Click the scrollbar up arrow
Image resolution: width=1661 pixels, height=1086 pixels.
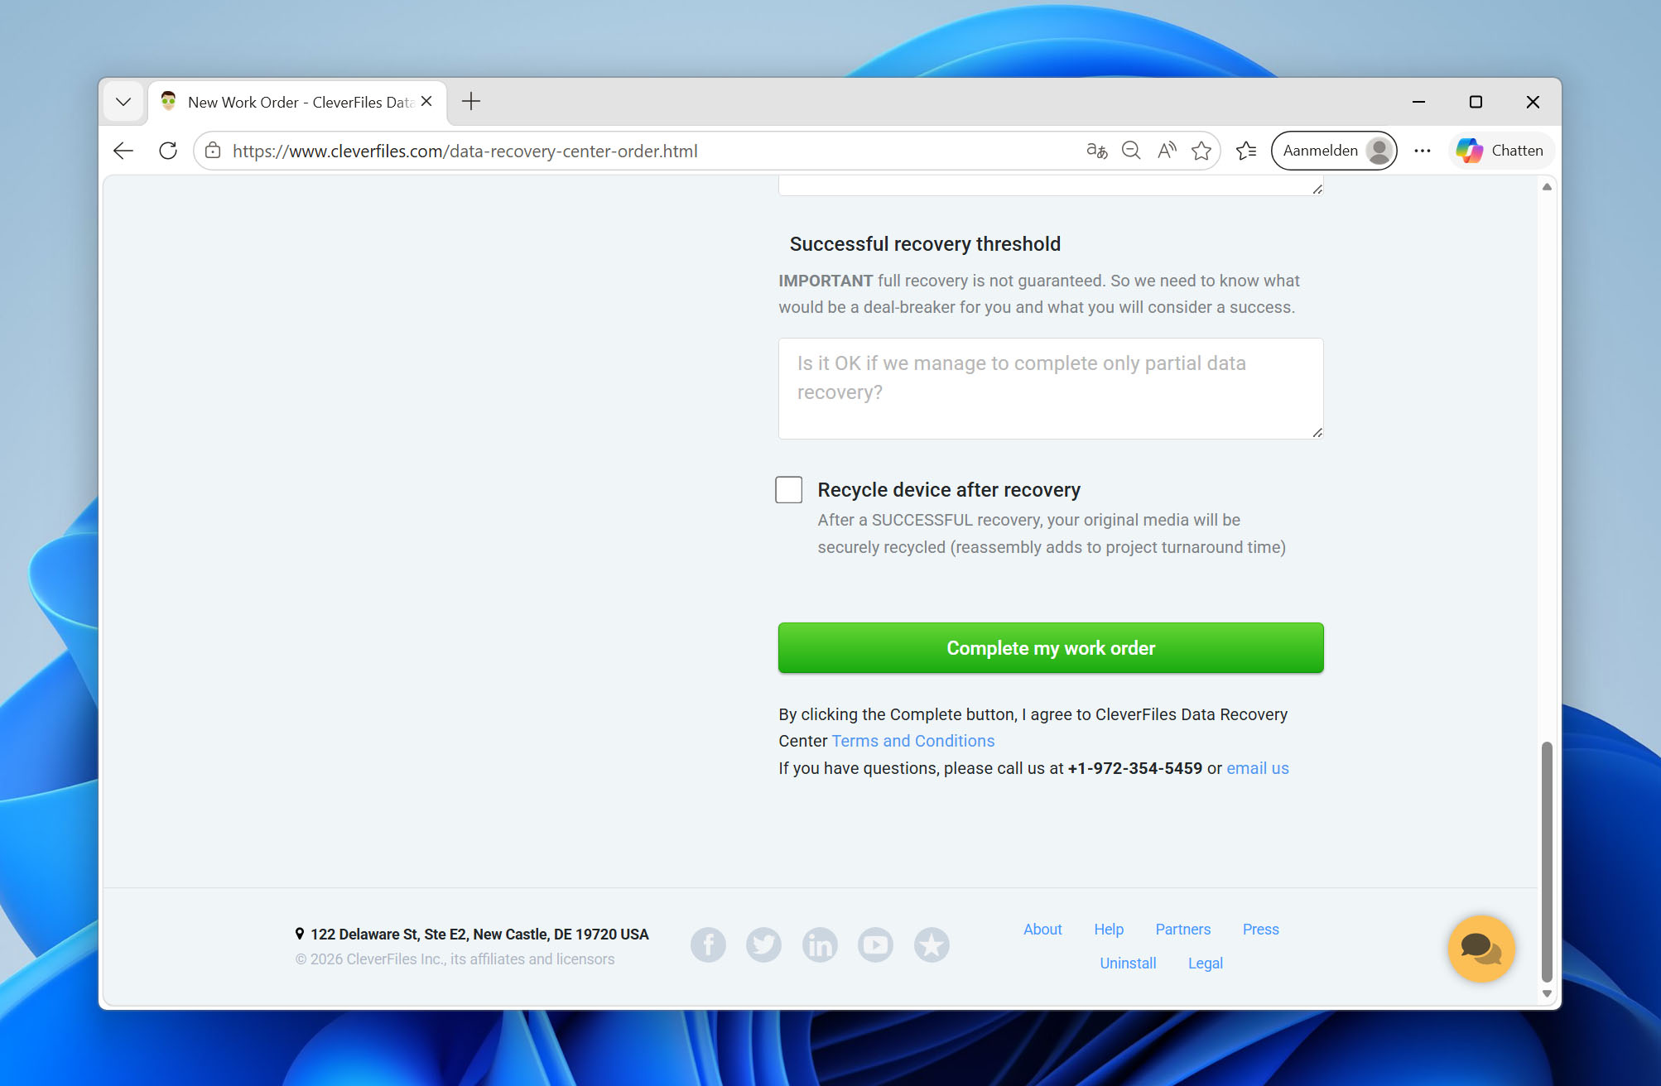coord(1547,187)
